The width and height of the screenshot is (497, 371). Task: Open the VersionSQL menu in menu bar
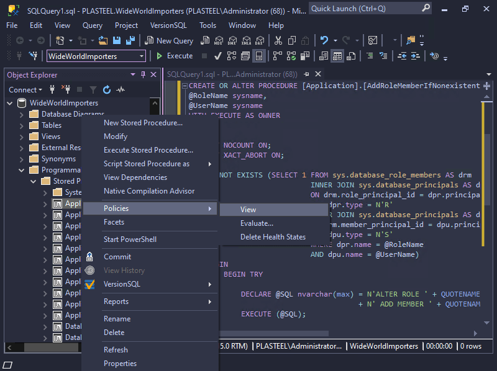tap(168, 25)
